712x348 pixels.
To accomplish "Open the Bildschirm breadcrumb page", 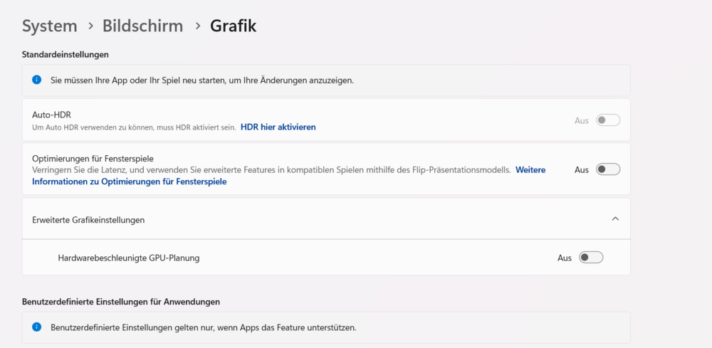I will (x=142, y=26).
